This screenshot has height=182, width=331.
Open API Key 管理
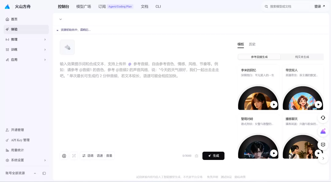[26, 140]
